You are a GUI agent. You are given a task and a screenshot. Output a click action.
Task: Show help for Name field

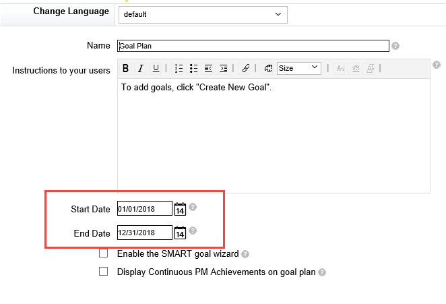click(395, 46)
